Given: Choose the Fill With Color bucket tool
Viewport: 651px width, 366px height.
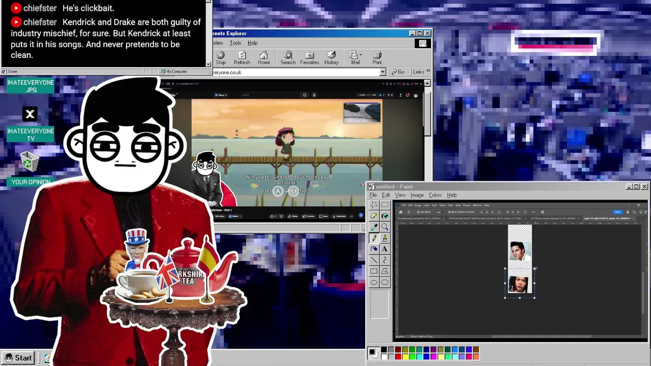Looking at the screenshot, I should point(384,216).
